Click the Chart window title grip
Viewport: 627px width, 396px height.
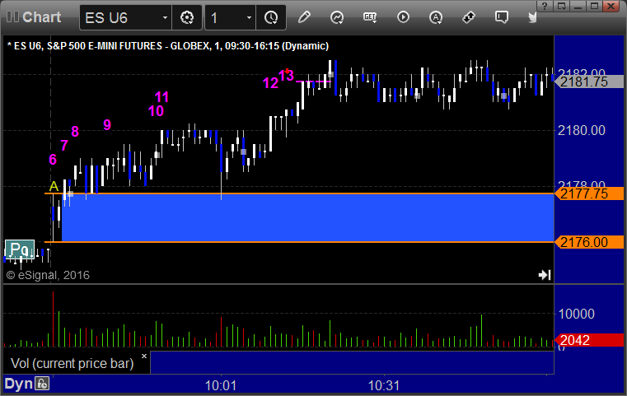point(13,17)
